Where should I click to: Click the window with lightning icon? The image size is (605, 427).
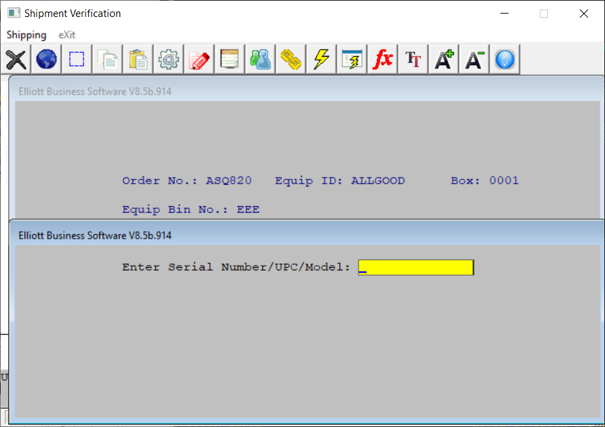pyautogui.click(x=352, y=59)
